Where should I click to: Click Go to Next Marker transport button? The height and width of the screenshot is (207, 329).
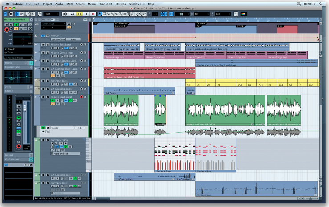(67, 14)
